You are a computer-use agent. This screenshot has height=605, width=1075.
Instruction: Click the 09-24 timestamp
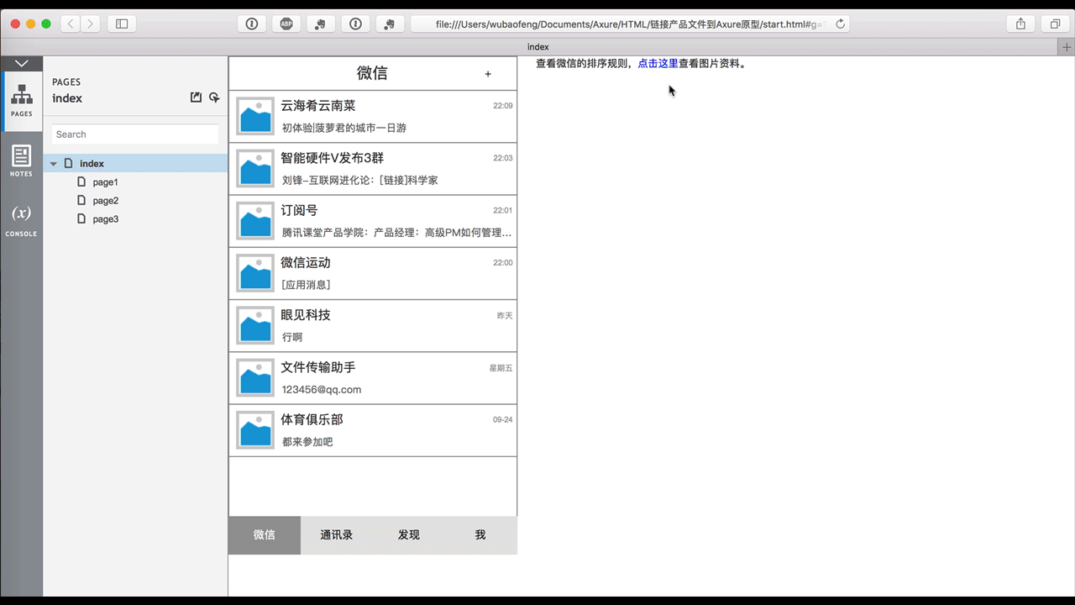502,419
